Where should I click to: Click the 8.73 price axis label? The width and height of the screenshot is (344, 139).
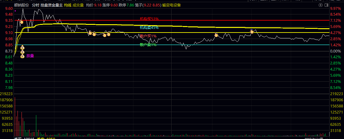pyautogui.click(x=9, y=51)
